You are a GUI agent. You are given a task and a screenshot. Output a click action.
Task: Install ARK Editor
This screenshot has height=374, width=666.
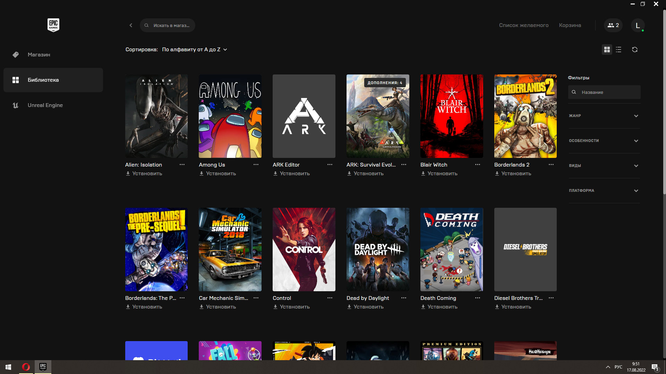pos(291,173)
